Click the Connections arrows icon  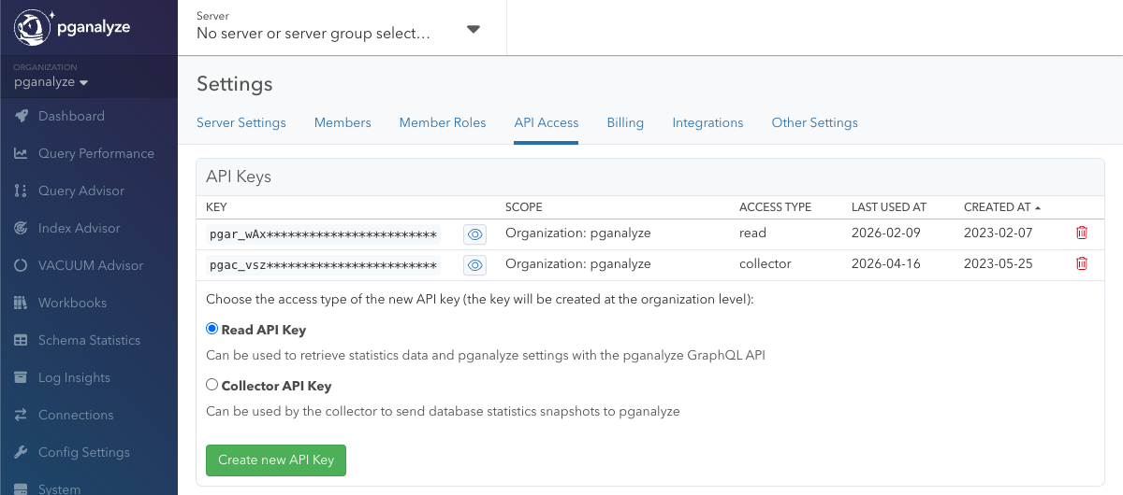click(21, 415)
